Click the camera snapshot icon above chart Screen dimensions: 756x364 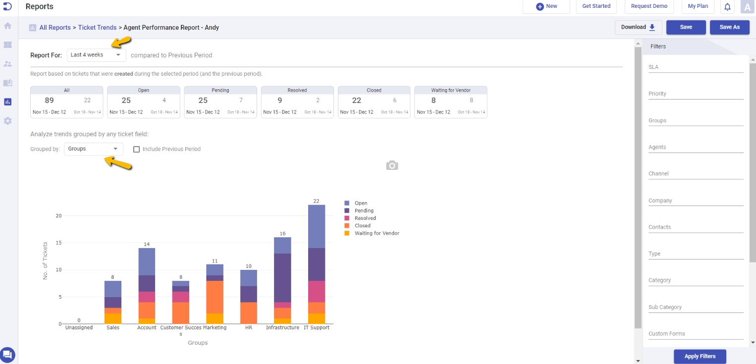coord(392,165)
